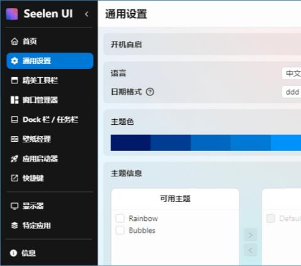Collapse the sidebar with the chevron arrow
This screenshot has height=266, width=301.
tap(87, 14)
